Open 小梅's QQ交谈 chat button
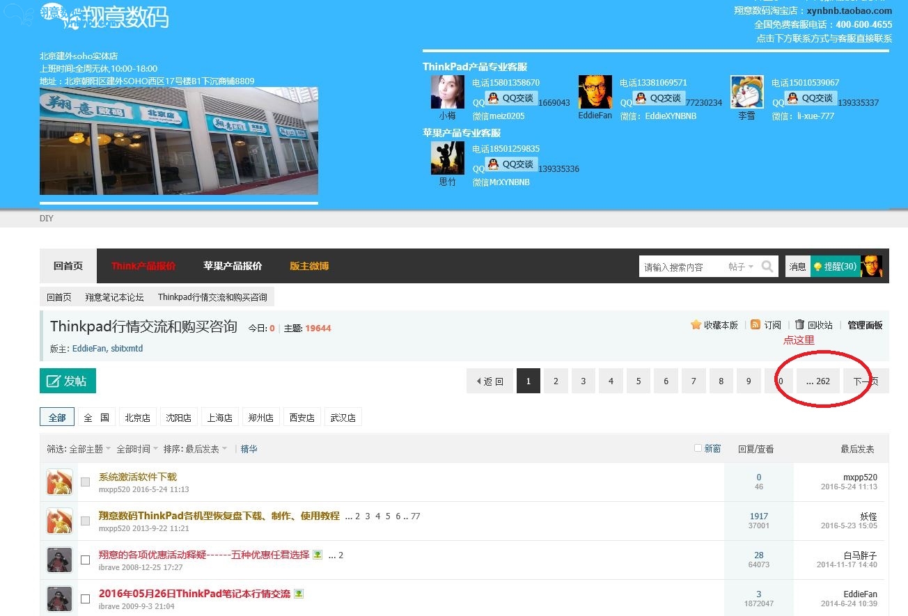Screen dimensions: 908x616 (511, 98)
